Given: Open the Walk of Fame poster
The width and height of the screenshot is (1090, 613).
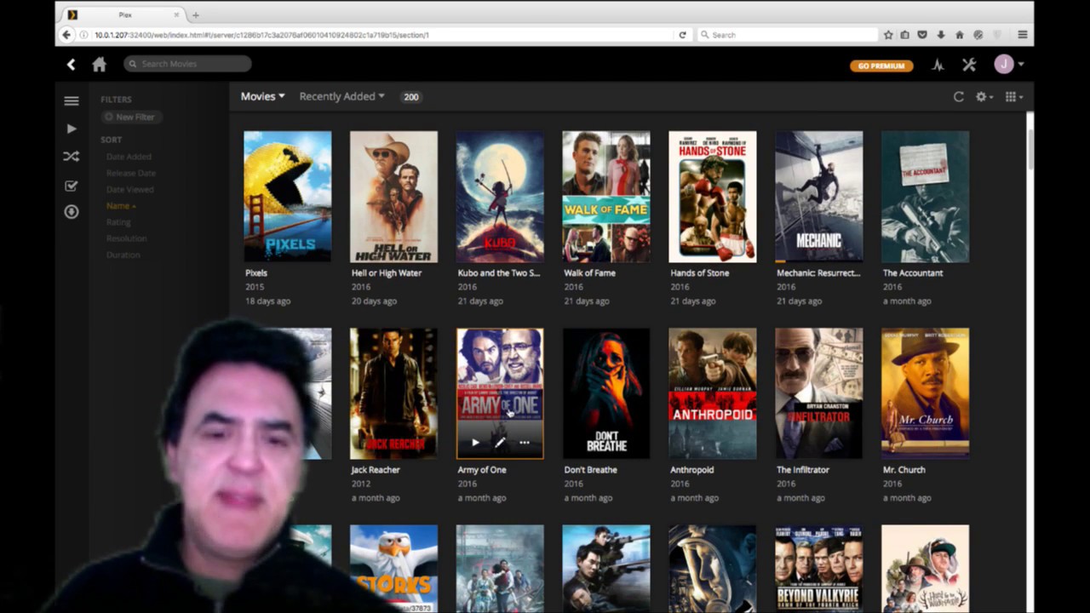Looking at the screenshot, I should [606, 197].
